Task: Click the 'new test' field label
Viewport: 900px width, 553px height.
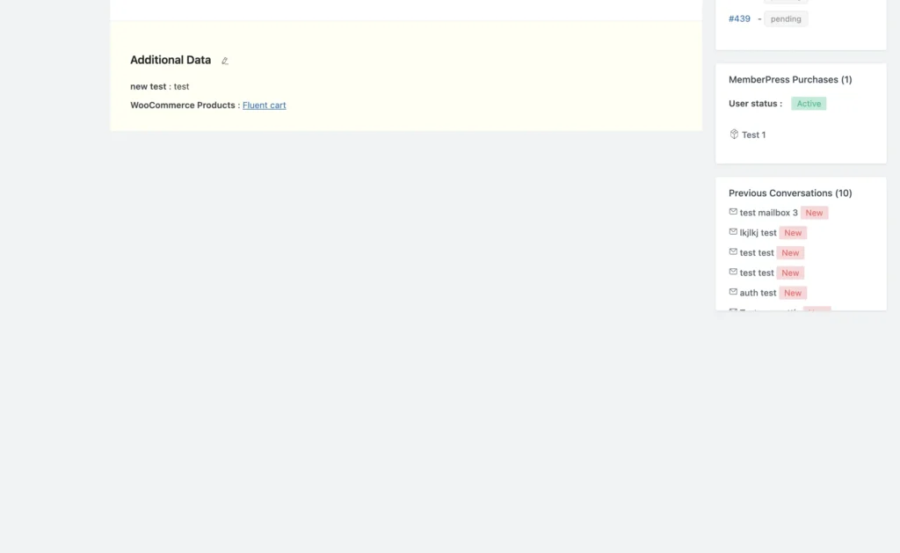Action: pyautogui.click(x=148, y=87)
